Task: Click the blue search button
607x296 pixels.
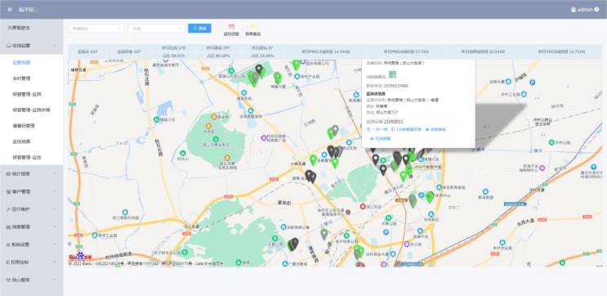Action: coord(200,29)
